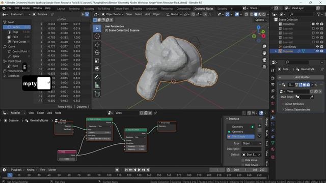This screenshot has width=326, height=183.
Task: Select Vertex domain in spreadsheet
Action: tap(17, 27)
